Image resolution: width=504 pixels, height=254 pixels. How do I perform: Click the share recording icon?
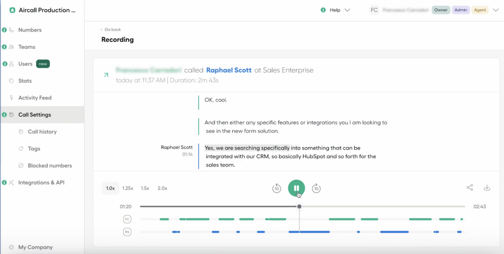(470, 188)
